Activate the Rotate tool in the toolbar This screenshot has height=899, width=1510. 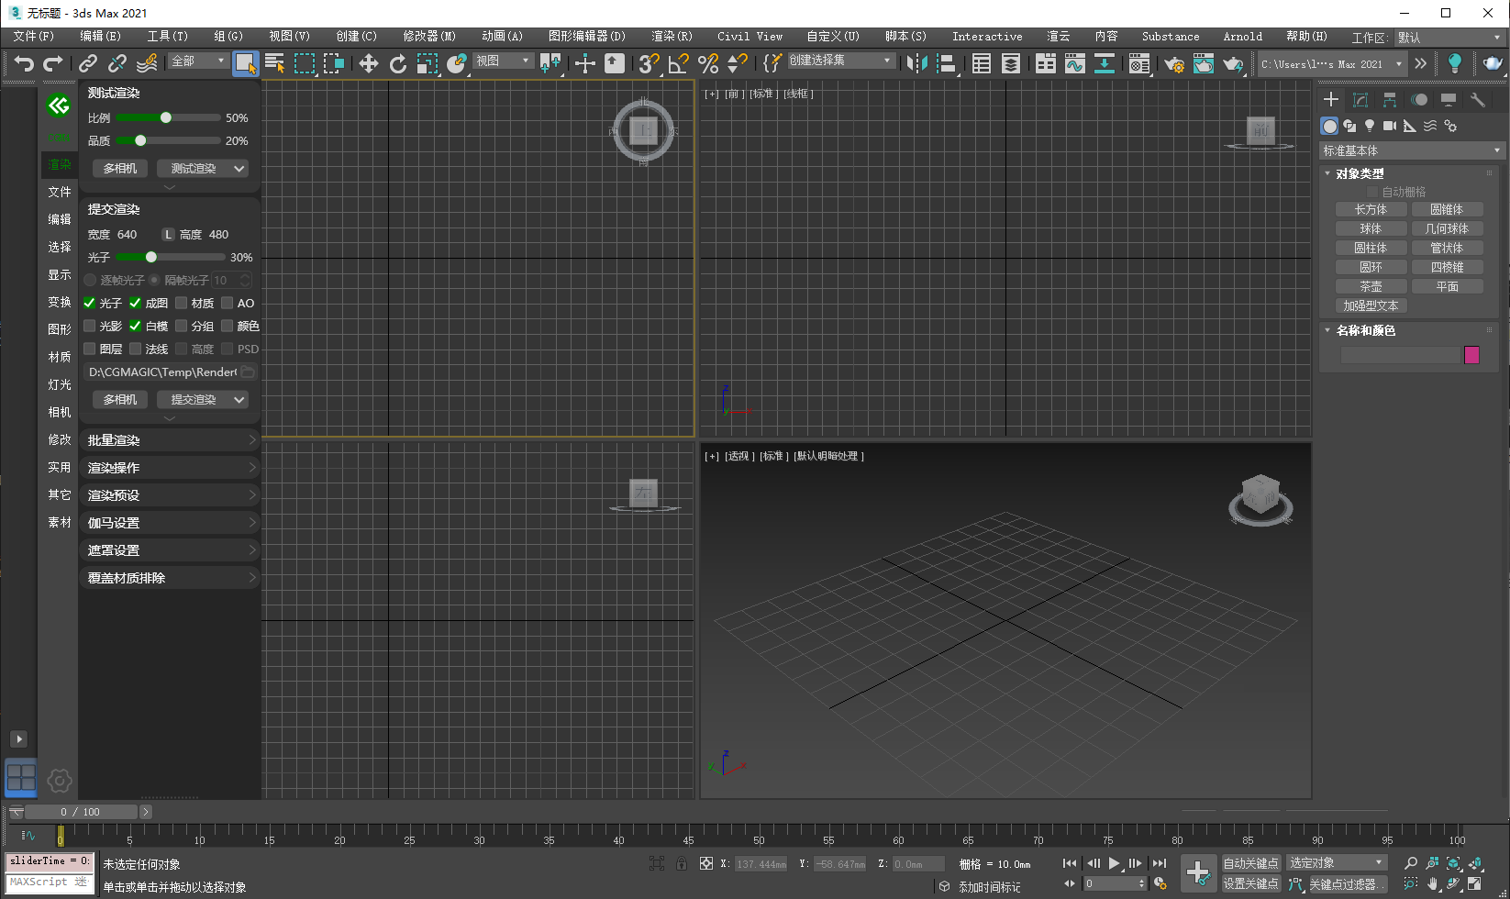pyautogui.click(x=398, y=63)
